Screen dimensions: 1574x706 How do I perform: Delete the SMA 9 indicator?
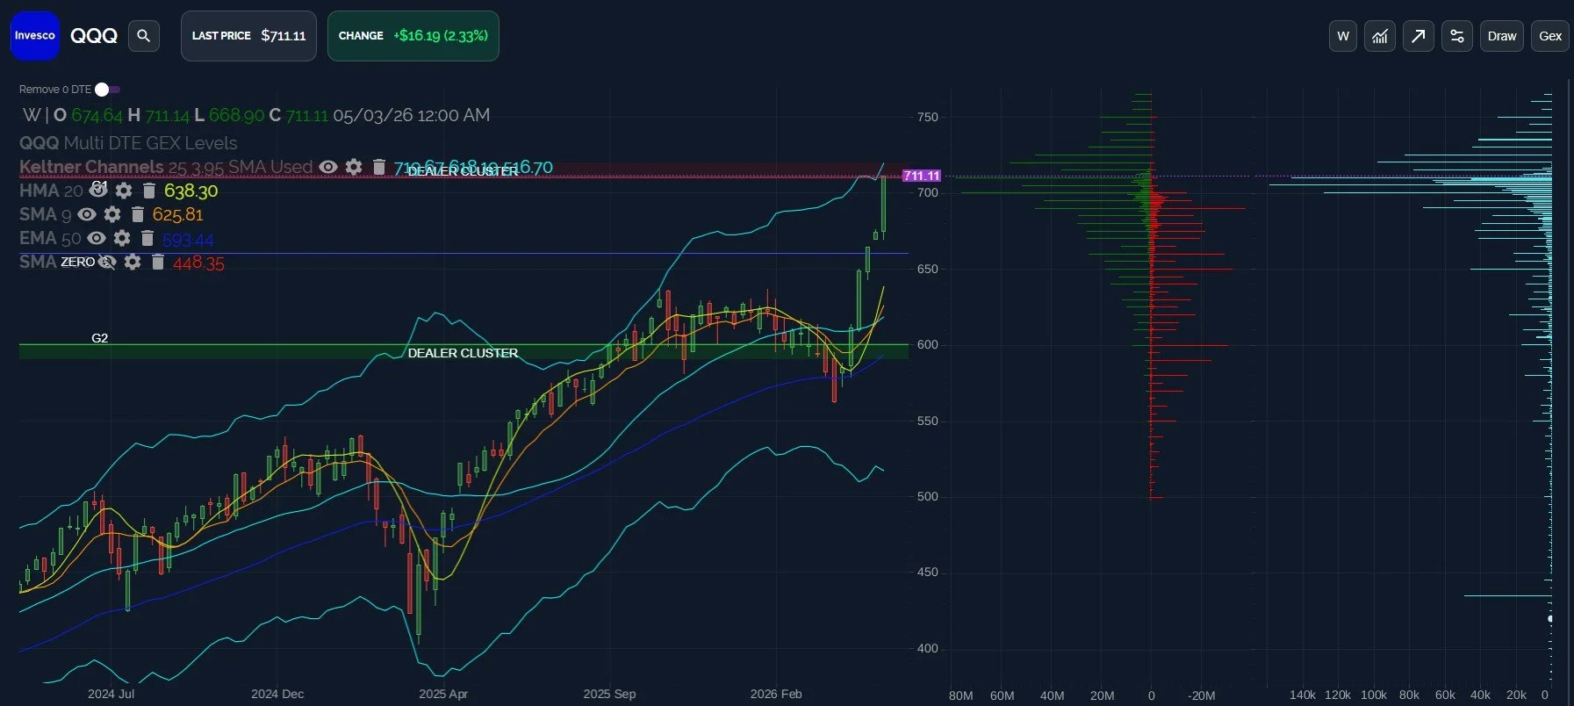pos(138,214)
